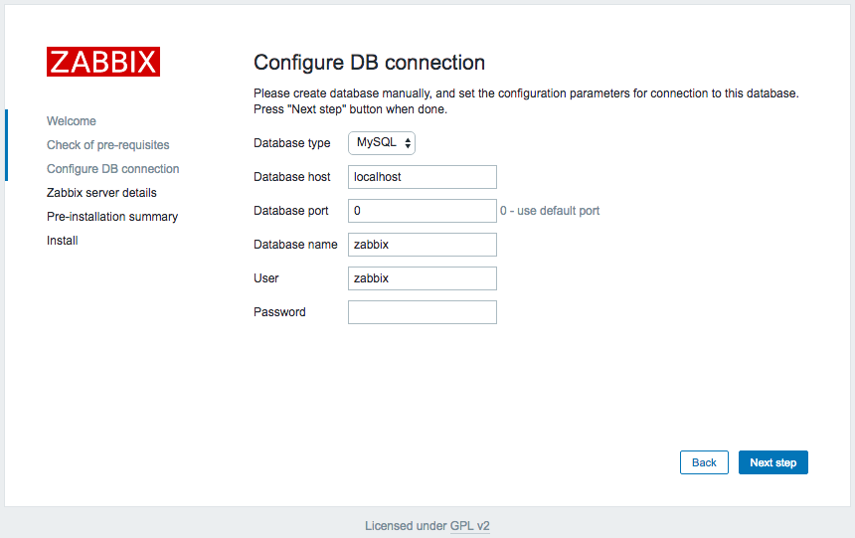855x538 pixels.
Task: Focus the Database port field
Action: tap(423, 211)
